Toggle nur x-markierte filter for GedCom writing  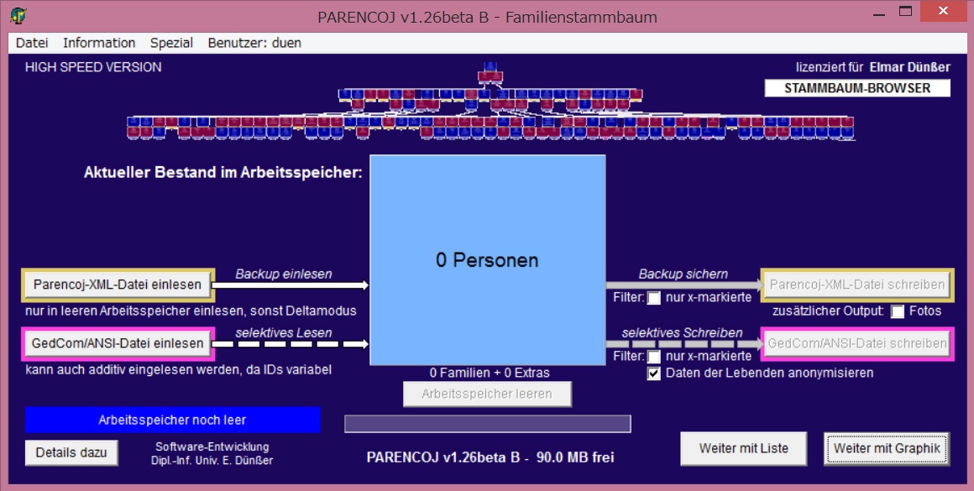tap(654, 357)
